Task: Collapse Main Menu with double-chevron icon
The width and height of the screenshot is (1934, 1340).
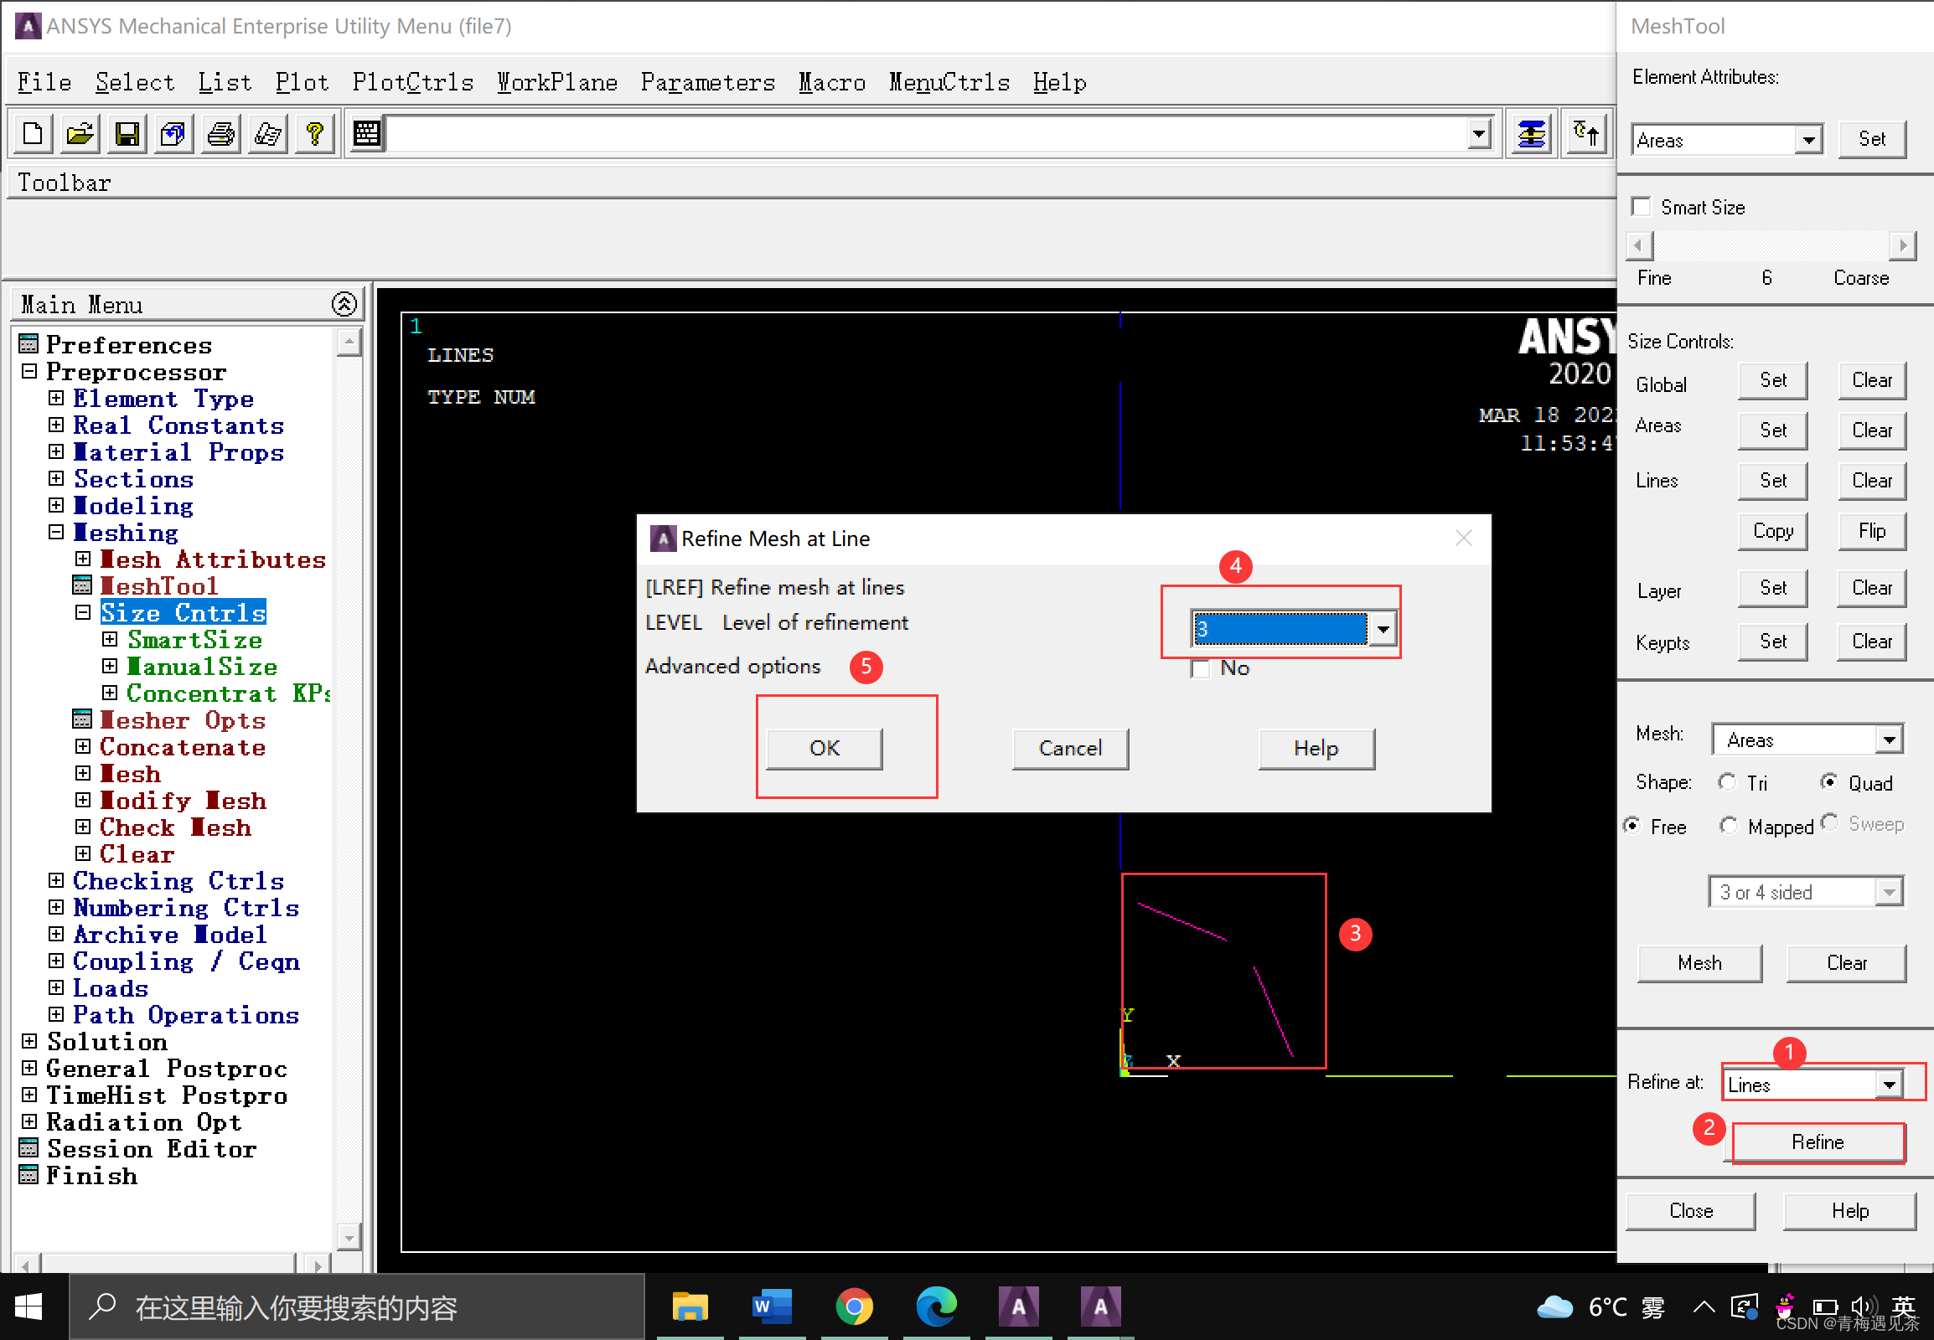Action: [344, 304]
